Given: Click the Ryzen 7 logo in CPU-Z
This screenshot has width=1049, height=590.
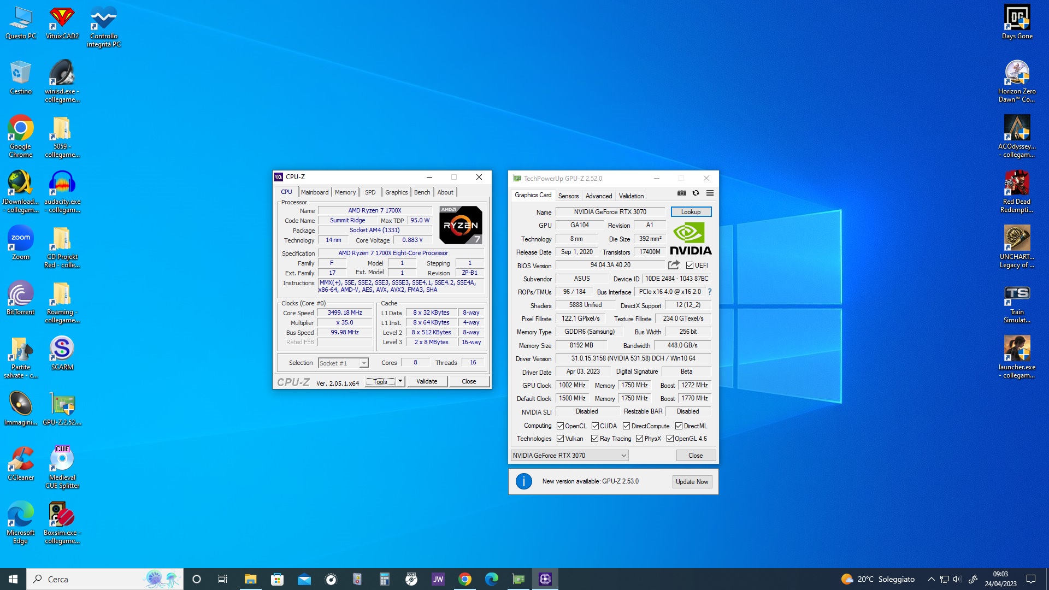Looking at the screenshot, I should coord(461,225).
